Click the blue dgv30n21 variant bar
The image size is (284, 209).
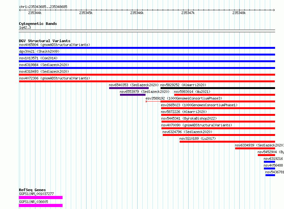tap(147, 55)
